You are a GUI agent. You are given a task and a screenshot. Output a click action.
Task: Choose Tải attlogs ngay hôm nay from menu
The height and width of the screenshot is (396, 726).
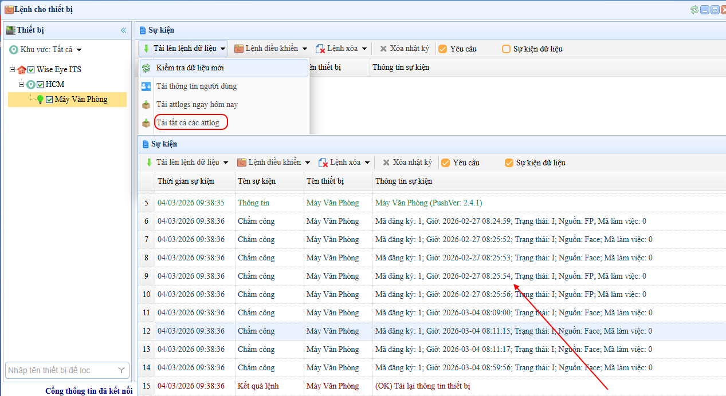tap(197, 105)
